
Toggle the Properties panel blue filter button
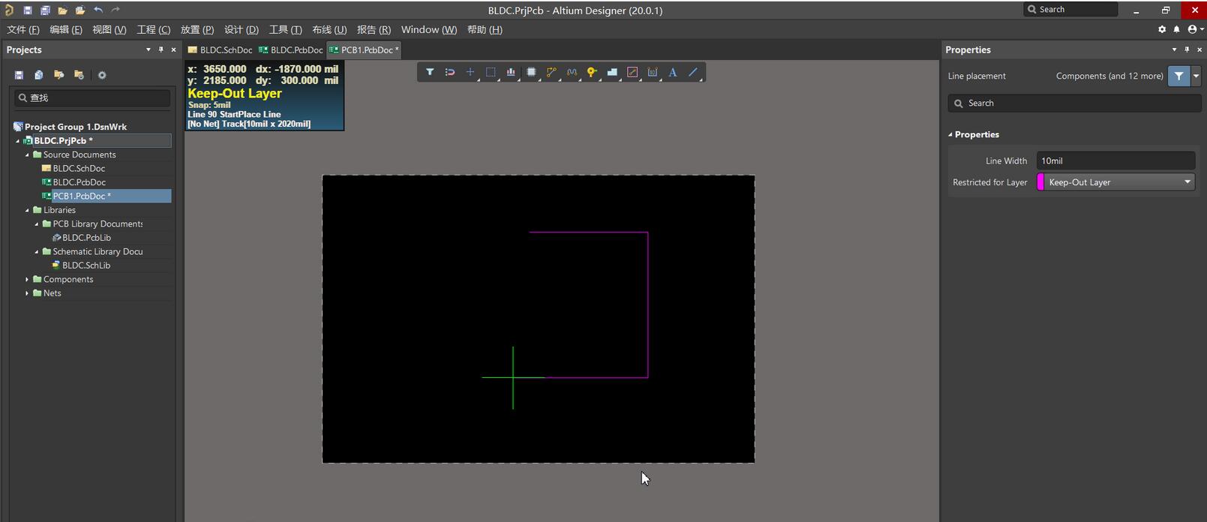[1179, 76]
